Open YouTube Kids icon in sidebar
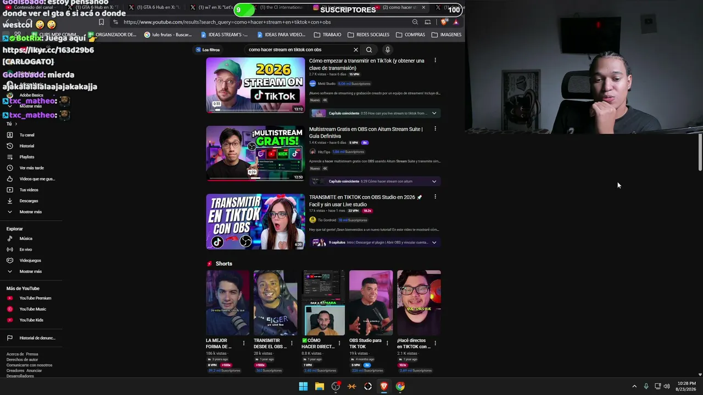 (x=9, y=320)
